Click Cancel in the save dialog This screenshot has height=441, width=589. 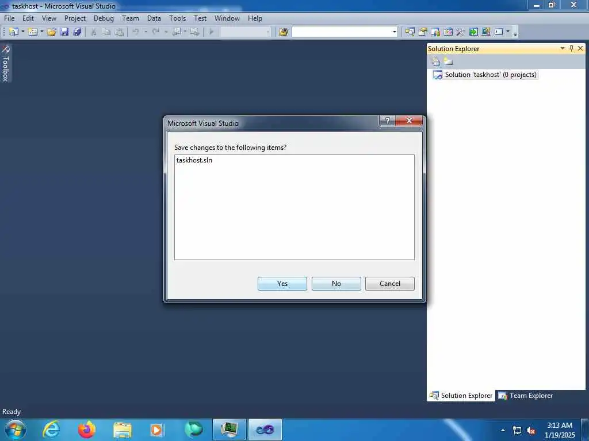tap(390, 284)
